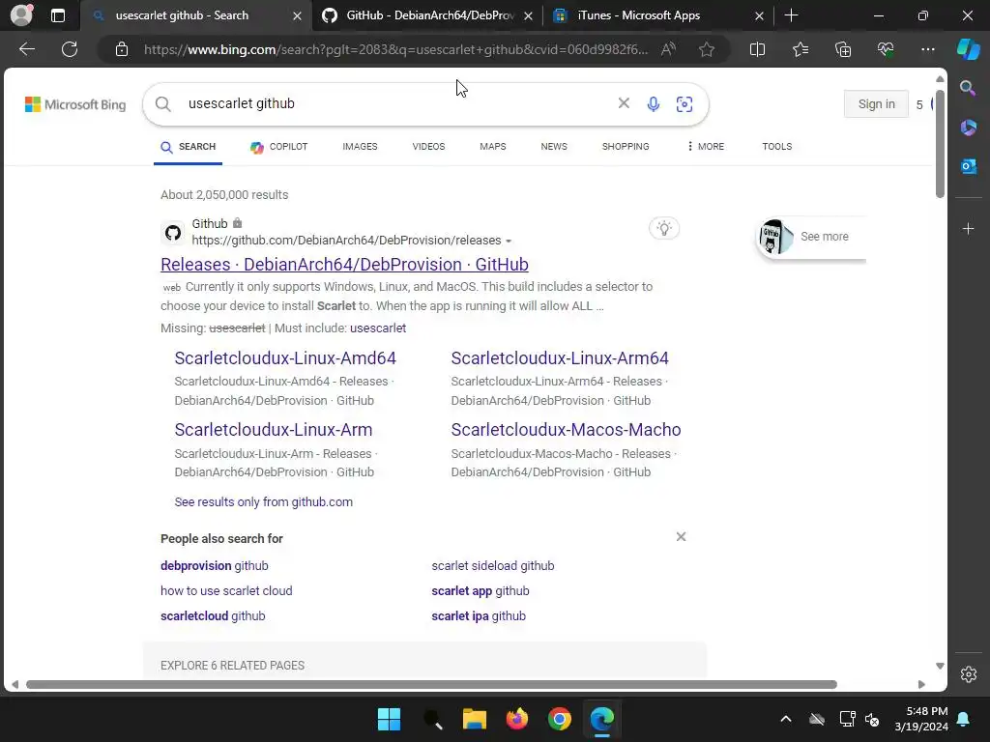This screenshot has width=990, height=742.
Task: Open sidebar settings gear
Action: click(968, 673)
